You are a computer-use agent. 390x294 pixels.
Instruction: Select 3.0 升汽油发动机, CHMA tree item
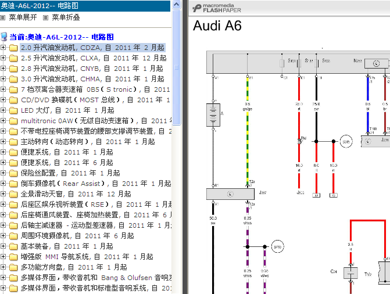point(92,79)
